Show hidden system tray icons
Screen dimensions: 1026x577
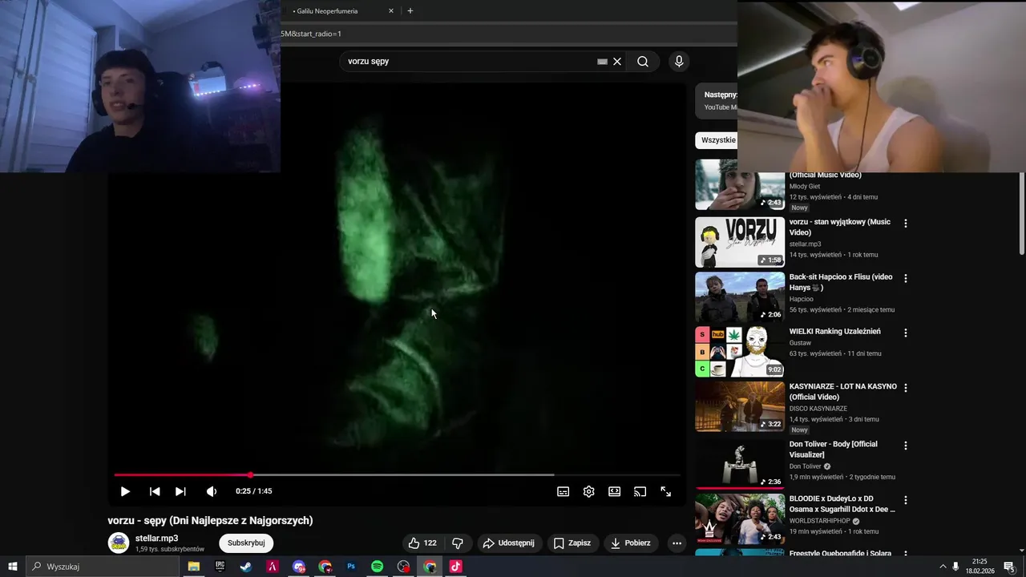click(x=942, y=567)
